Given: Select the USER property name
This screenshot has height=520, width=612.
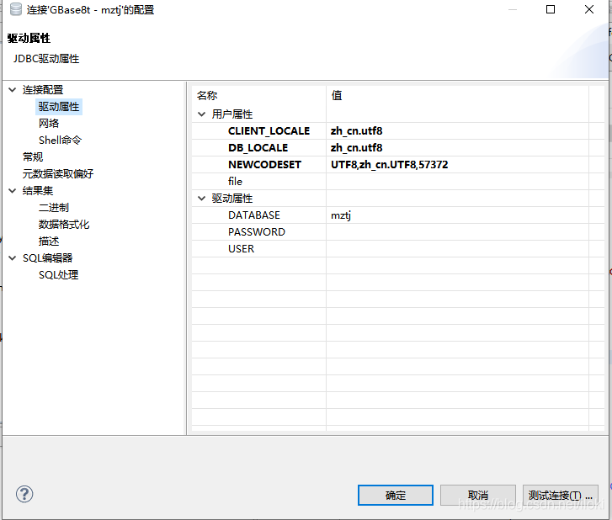Looking at the screenshot, I should coord(242,248).
